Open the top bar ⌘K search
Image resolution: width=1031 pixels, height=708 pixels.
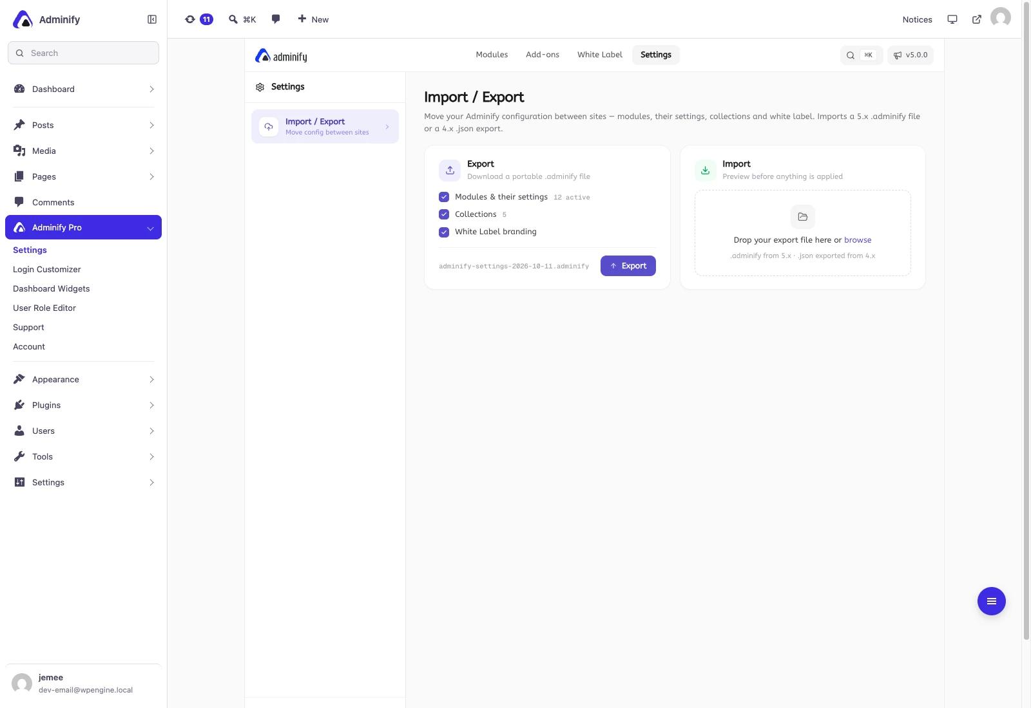242,19
